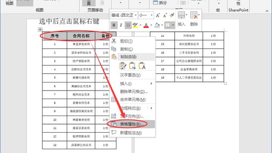Image resolution: width=272 pixels, height=153 pixels.
Task: Apply cell shading paint bucket
Action: coord(157,25)
